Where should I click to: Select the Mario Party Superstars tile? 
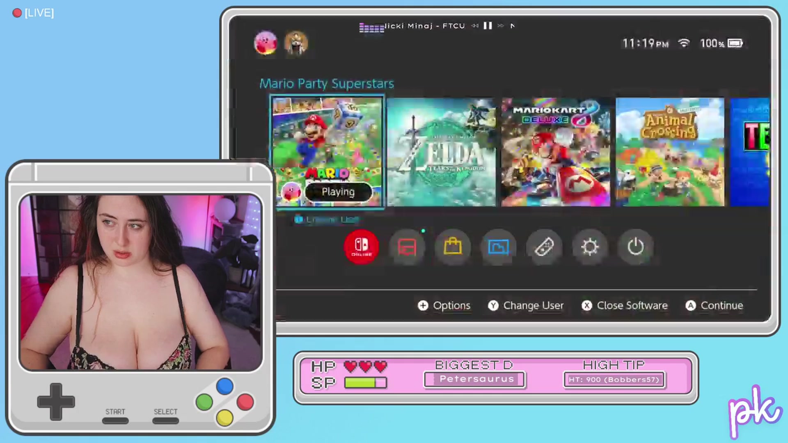(x=327, y=152)
